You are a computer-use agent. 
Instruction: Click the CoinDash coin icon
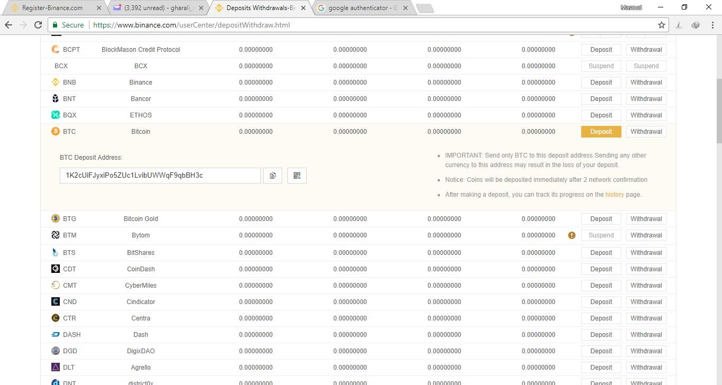[x=56, y=269]
